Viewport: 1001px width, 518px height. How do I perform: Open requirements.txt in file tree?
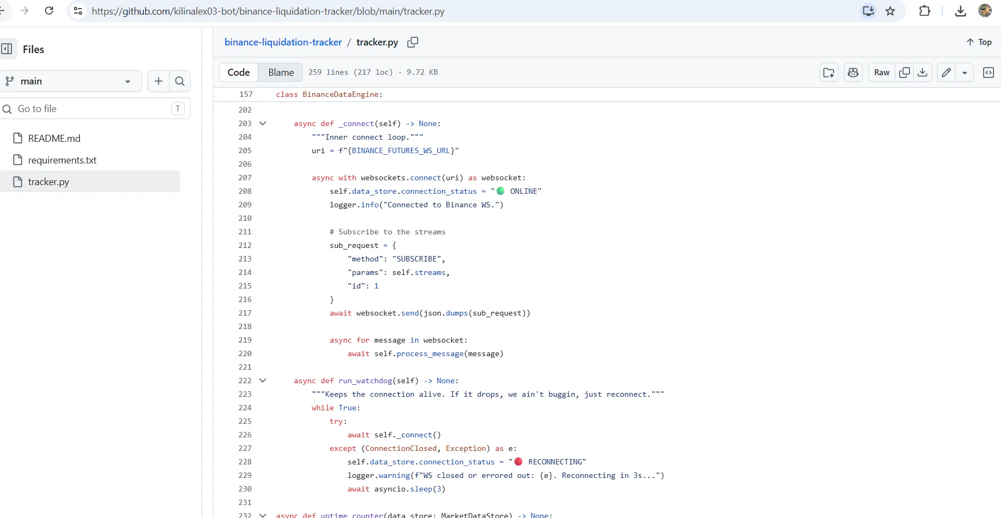tap(62, 160)
